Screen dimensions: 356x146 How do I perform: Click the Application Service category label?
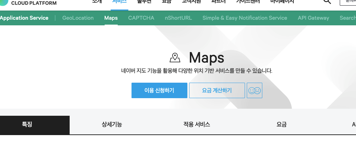[x=24, y=18]
